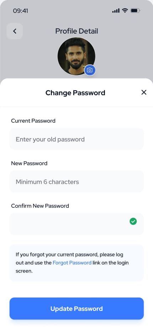153x332 pixels.
Task: Select the profile avatar photo
Action: click(x=76, y=56)
